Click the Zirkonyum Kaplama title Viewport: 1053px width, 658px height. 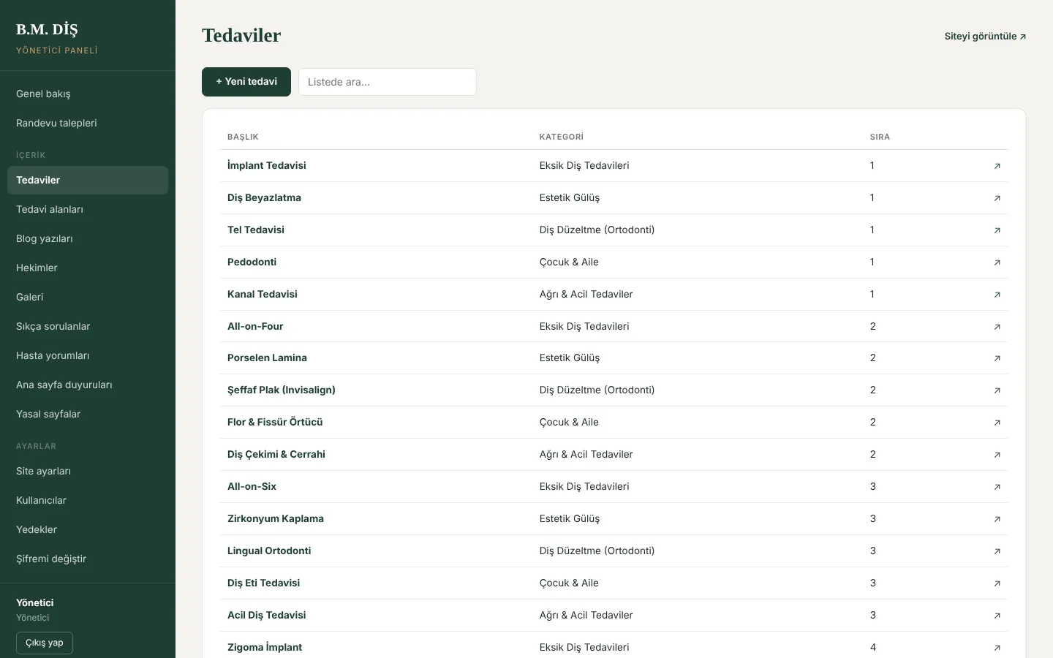pyautogui.click(x=276, y=519)
